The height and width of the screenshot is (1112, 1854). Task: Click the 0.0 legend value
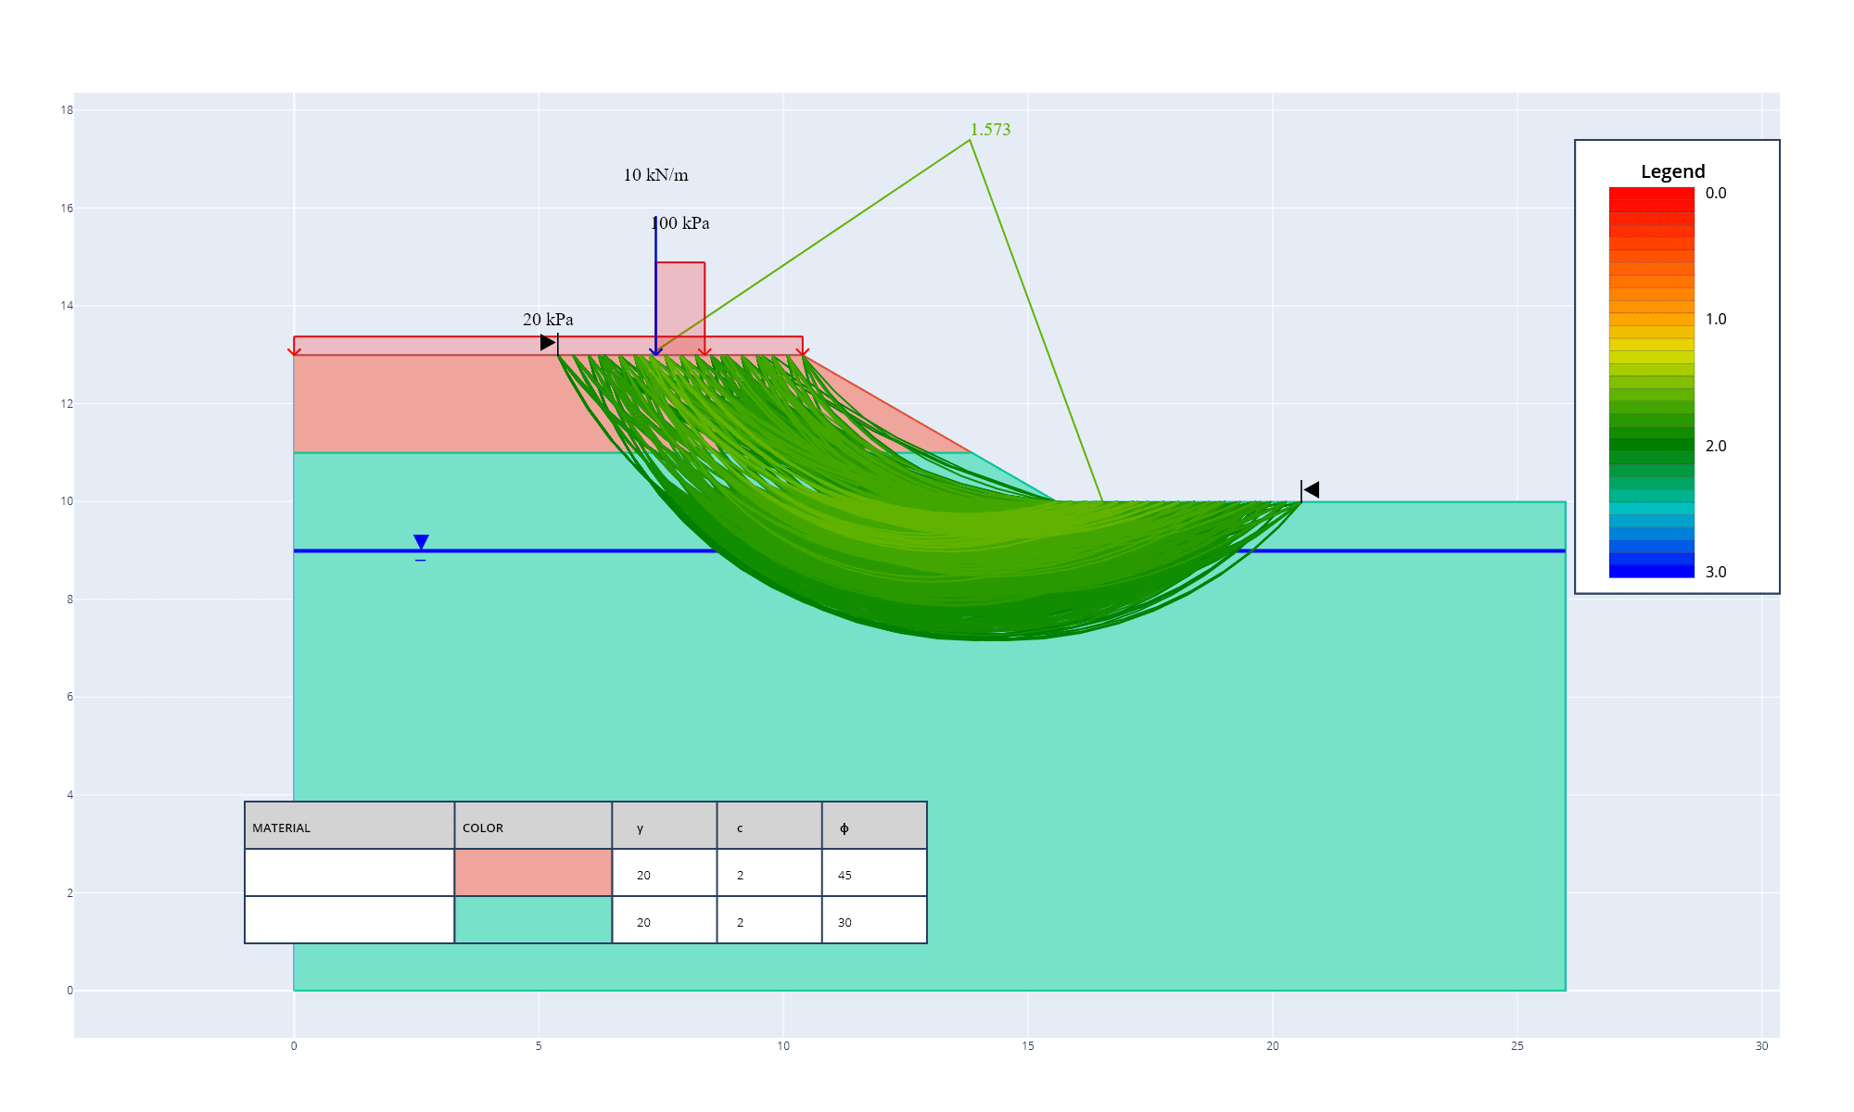pos(1716,194)
